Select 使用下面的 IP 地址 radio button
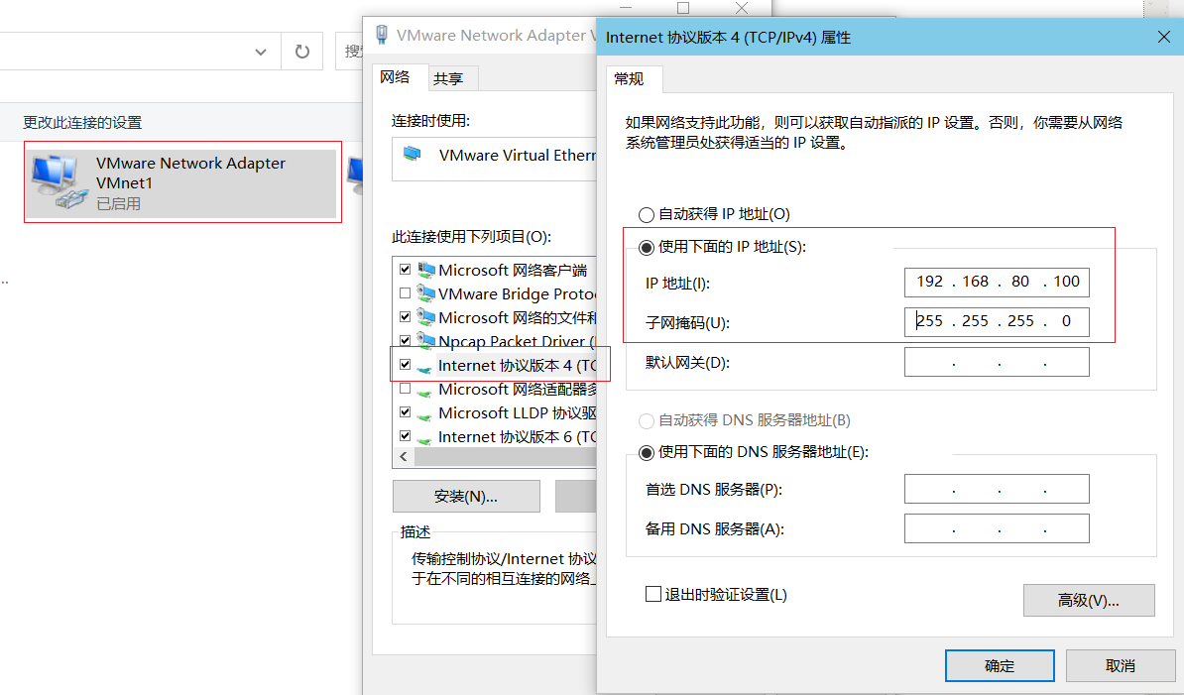The image size is (1184, 695). pos(647,248)
